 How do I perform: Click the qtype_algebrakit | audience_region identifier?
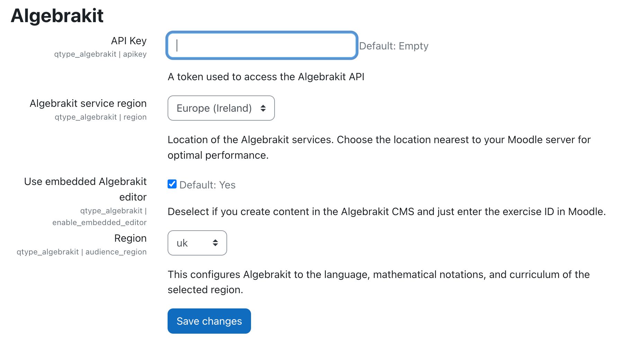click(82, 252)
